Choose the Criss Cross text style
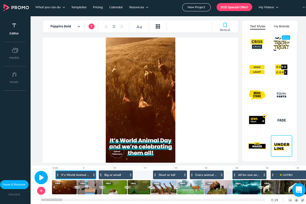The width and height of the screenshot is (306, 204). 257,44
